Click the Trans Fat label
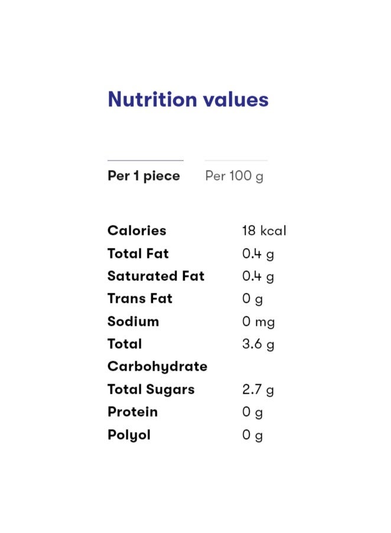Image resolution: width=391 pixels, height=533 pixels. click(x=140, y=299)
